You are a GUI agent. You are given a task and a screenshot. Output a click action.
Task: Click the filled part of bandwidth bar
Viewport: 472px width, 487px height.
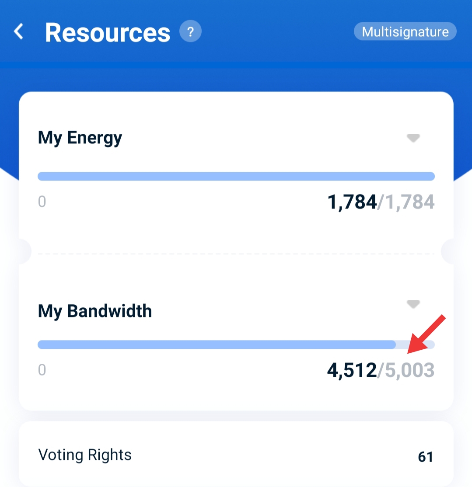[217, 344]
